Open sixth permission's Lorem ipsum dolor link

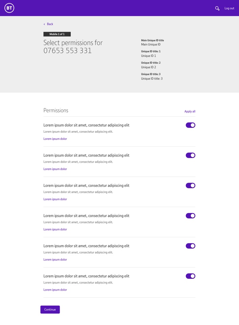pos(55,290)
